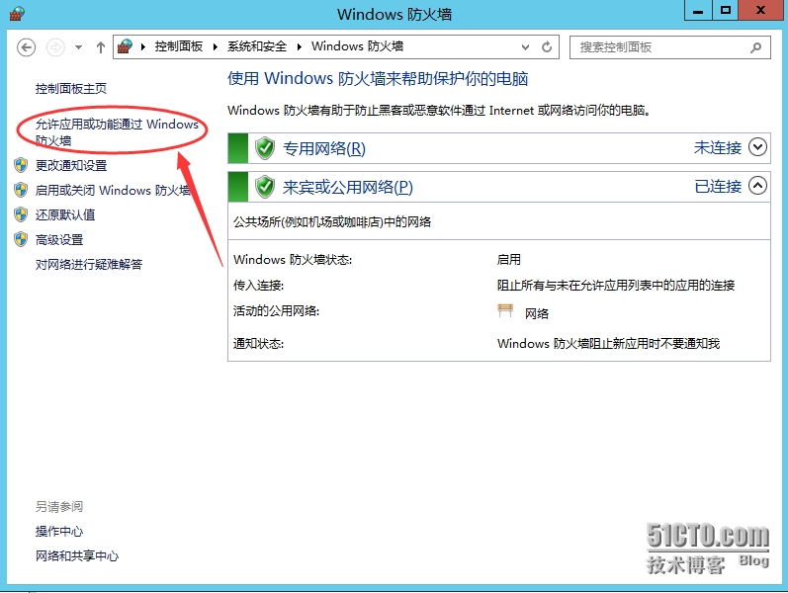Click shield icon beside 启用或关闭 Windows 防火墙

coord(21,190)
